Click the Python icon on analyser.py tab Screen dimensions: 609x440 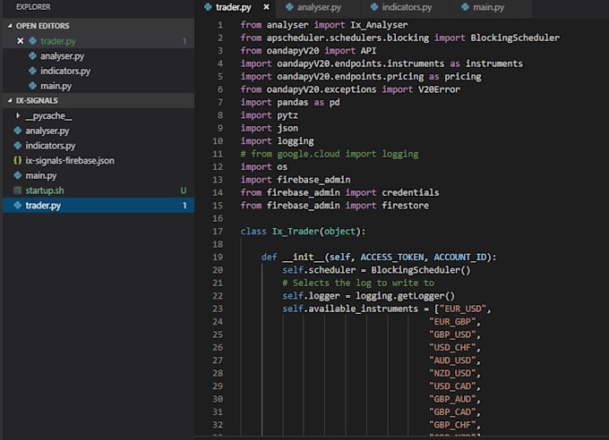(x=289, y=7)
